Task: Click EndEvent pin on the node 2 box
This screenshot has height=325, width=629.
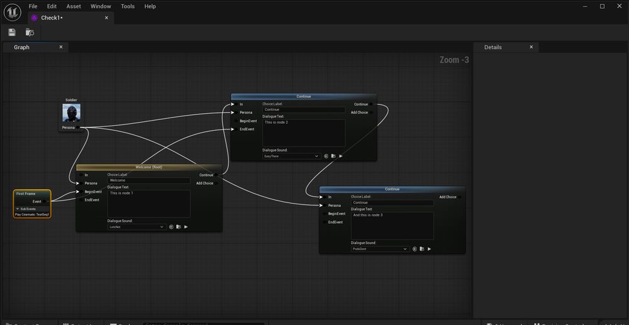Action: tap(236, 129)
